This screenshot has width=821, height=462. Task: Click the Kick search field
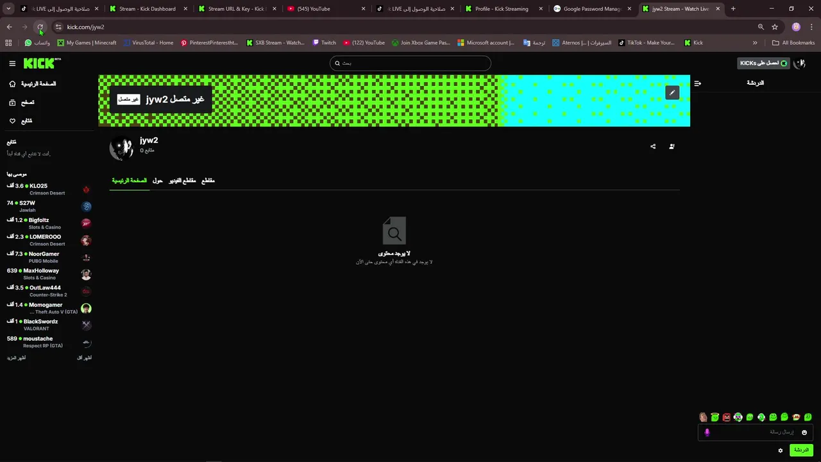(x=410, y=63)
